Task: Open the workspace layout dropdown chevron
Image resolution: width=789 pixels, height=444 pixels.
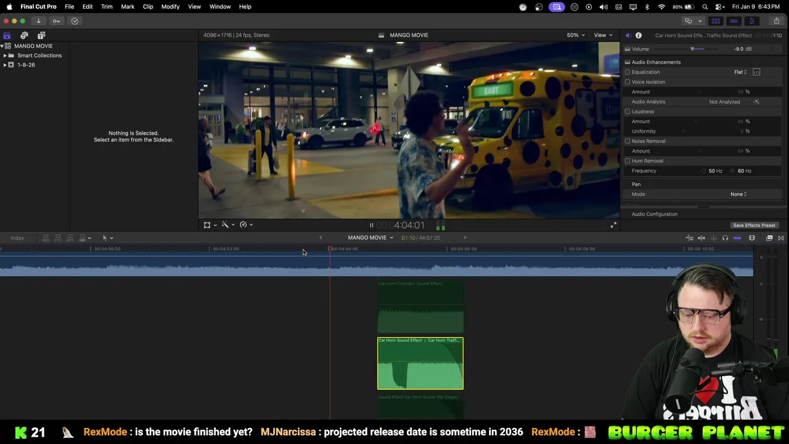Action: [700, 21]
